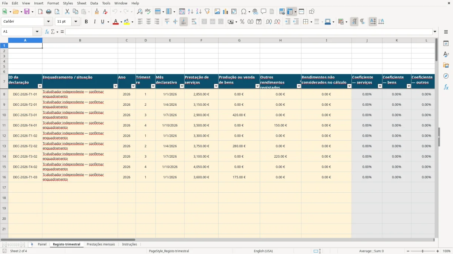The height and width of the screenshot is (254, 453).
Task: Increase indent
Action: tap(288, 22)
